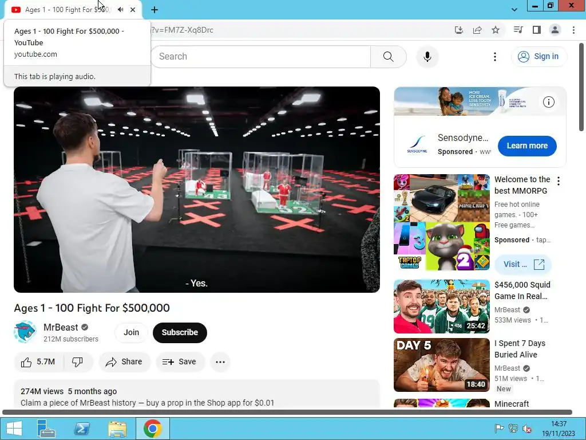Click Chrome icon in taskbar

tap(152, 429)
